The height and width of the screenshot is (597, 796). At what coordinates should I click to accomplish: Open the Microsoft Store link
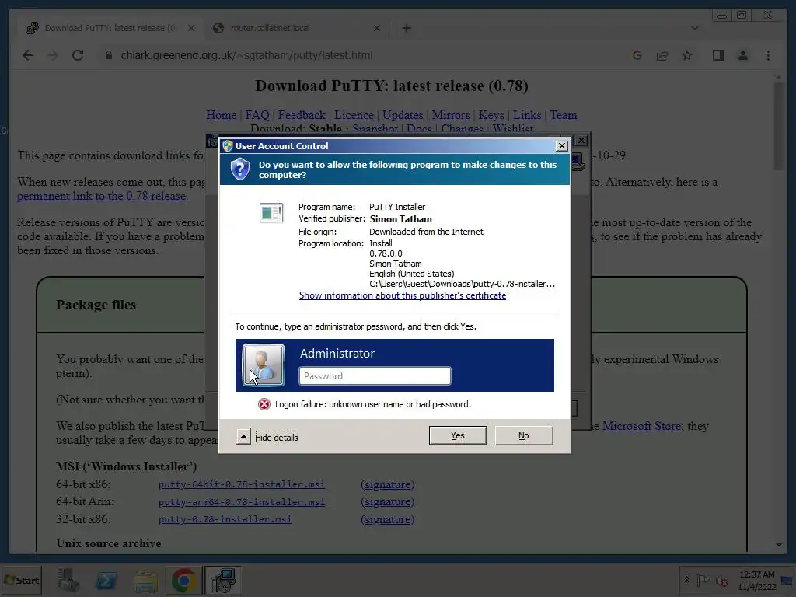pos(641,426)
